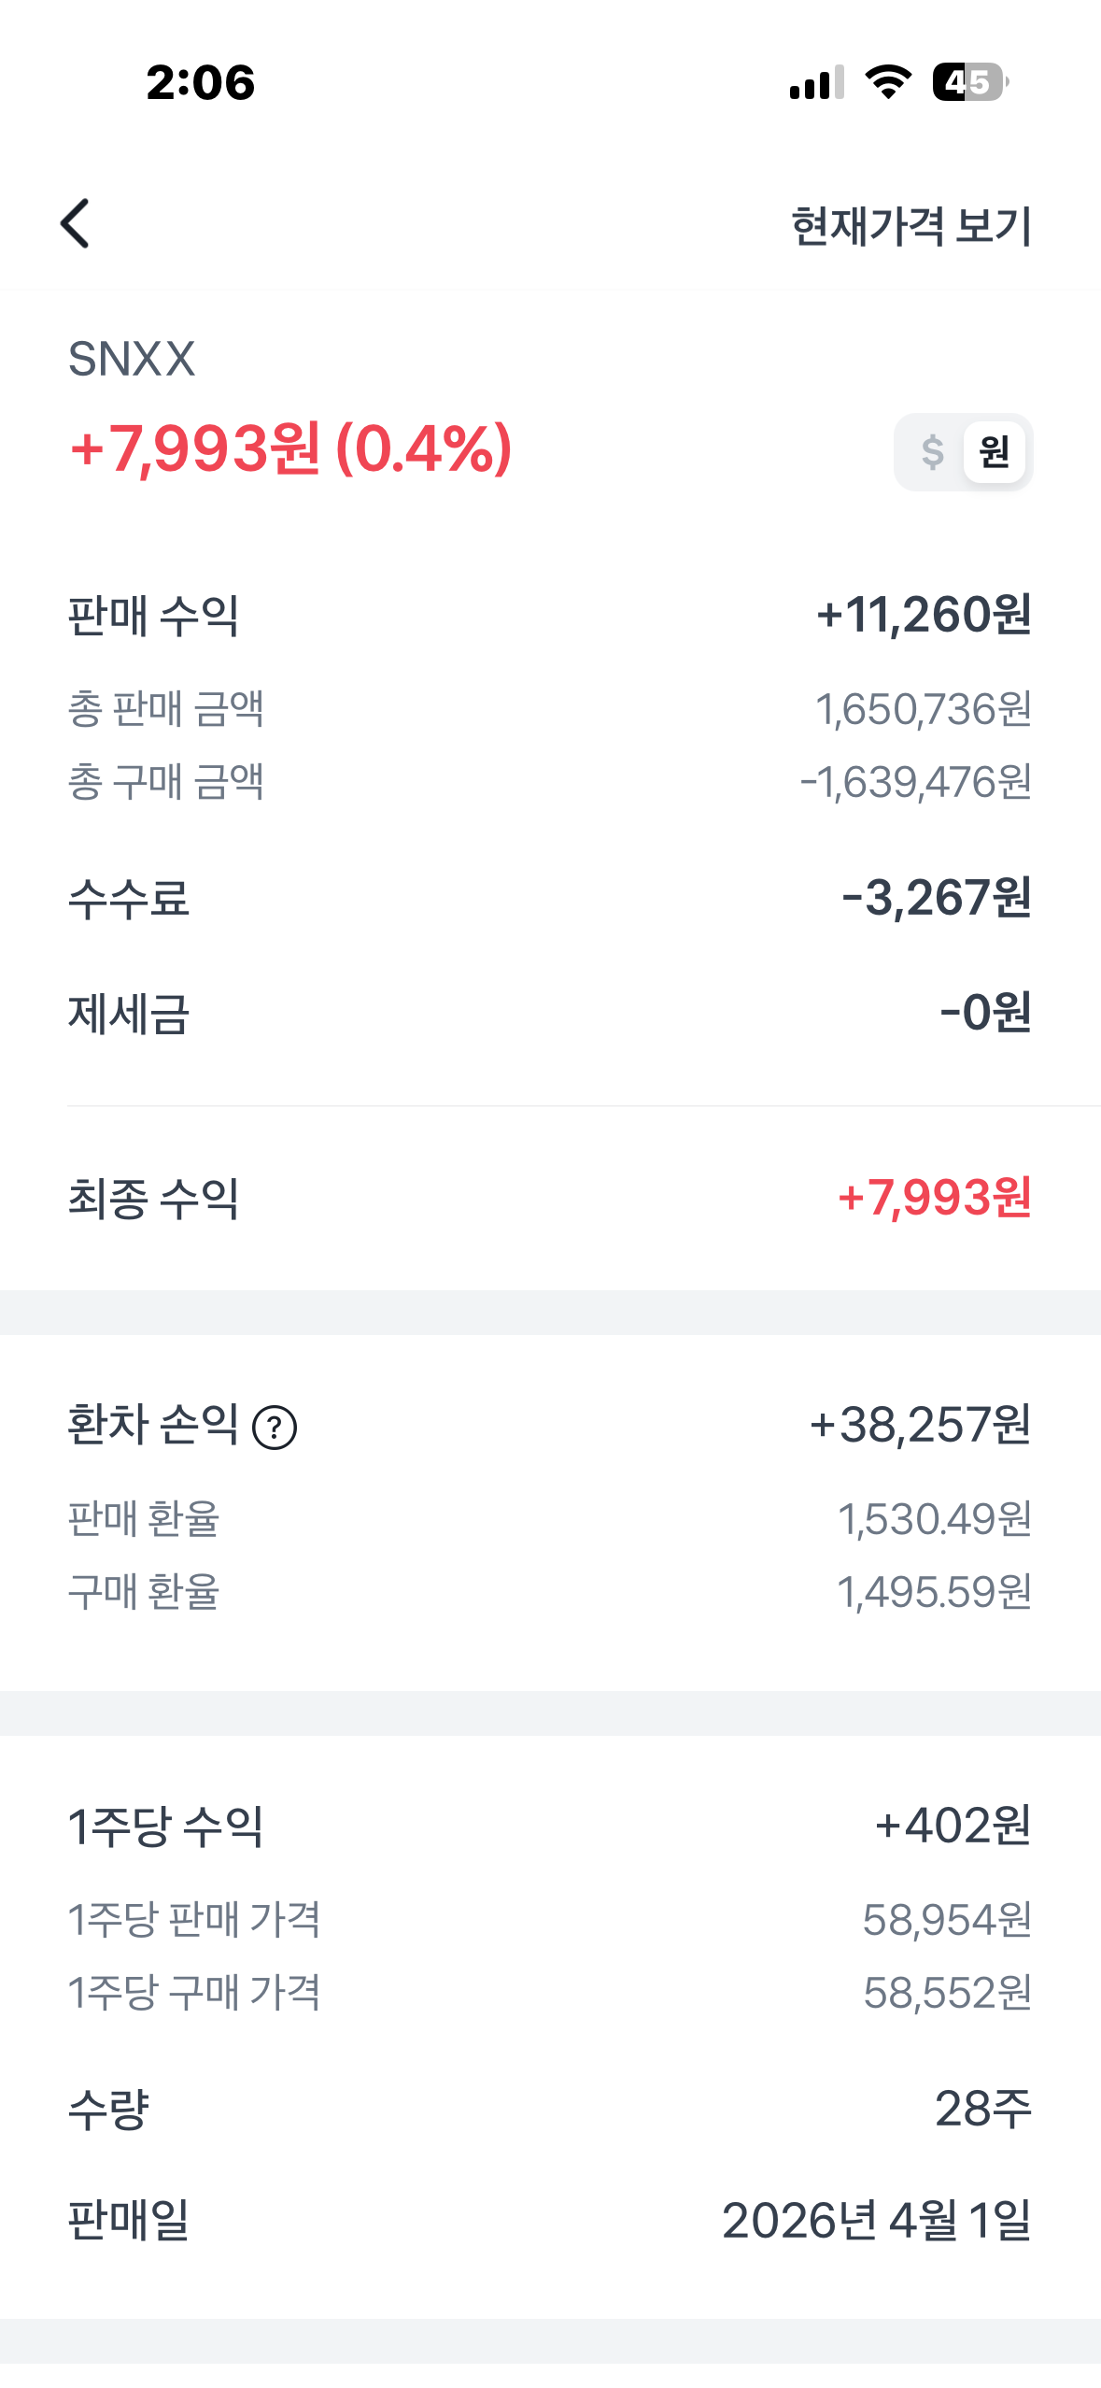This screenshot has width=1101, height=2388.
Task: Tap the back arrow icon
Action: (76, 224)
